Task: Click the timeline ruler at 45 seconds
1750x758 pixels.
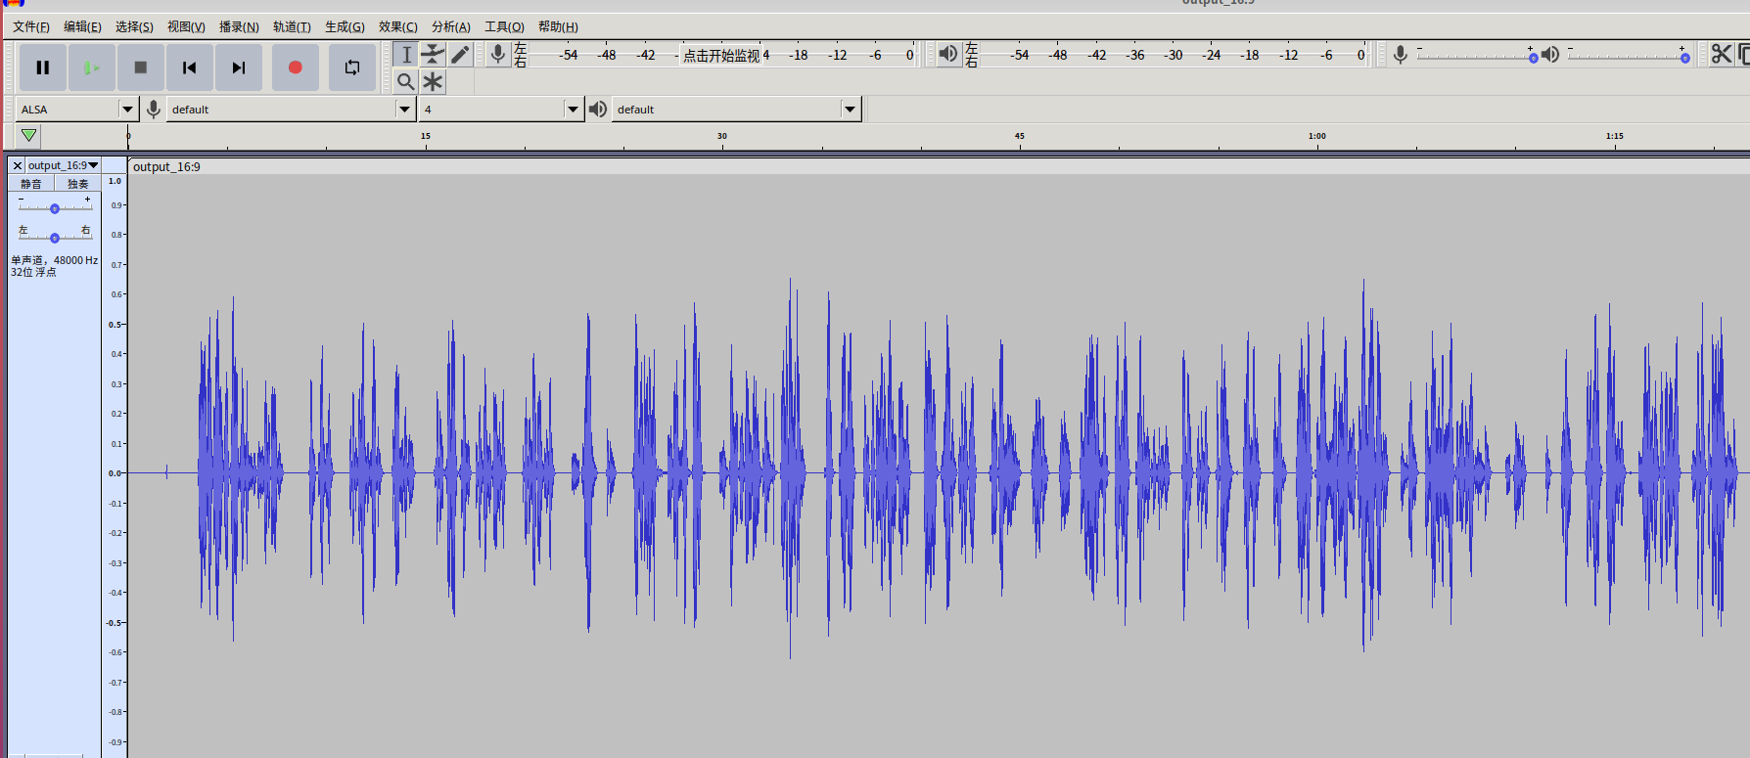Action: pos(1019,137)
